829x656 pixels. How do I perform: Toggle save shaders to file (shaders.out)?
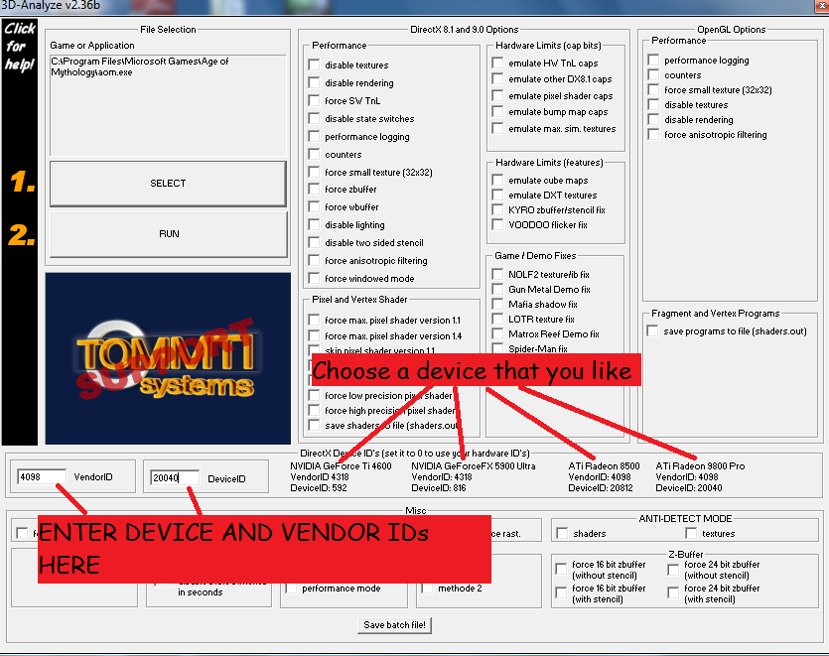314,425
